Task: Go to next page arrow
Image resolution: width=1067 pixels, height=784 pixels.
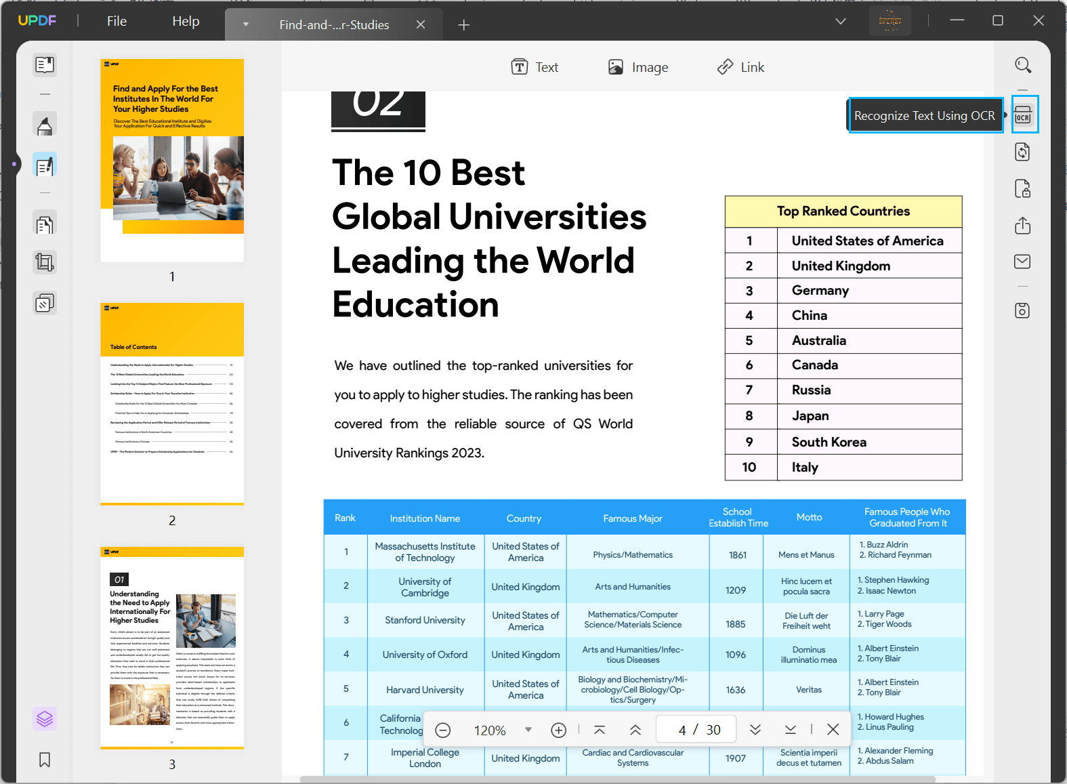Action: tap(755, 730)
